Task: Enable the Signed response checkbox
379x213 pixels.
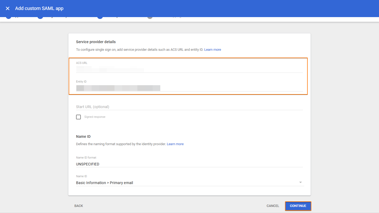Action: coord(78,117)
